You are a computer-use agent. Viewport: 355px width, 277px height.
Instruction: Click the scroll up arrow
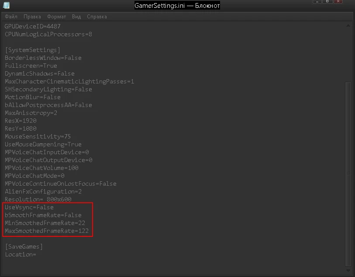point(348,26)
